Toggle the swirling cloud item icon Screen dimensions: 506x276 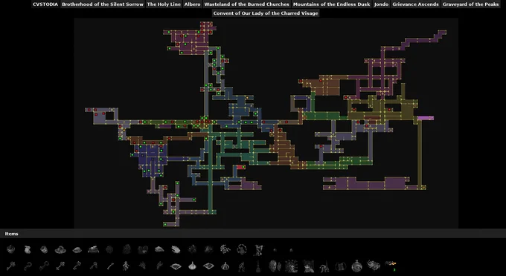click(374, 265)
